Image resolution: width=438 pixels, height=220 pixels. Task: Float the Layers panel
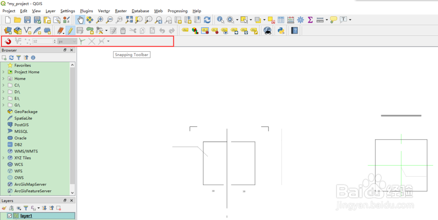click(x=65, y=200)
